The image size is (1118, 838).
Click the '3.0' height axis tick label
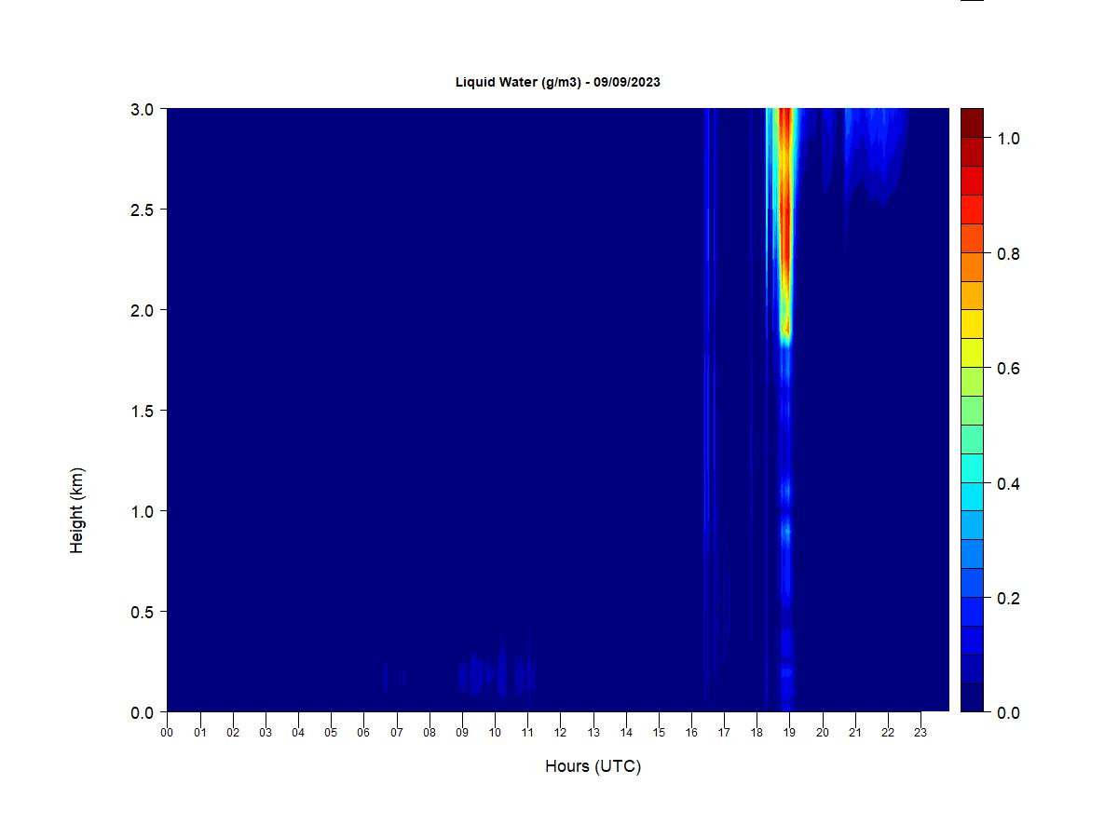click(143, 109)
